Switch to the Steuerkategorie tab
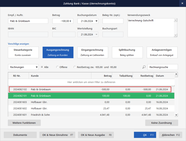Image resolution: width=186 pixels, height=141 pixels. coord(23,52)
